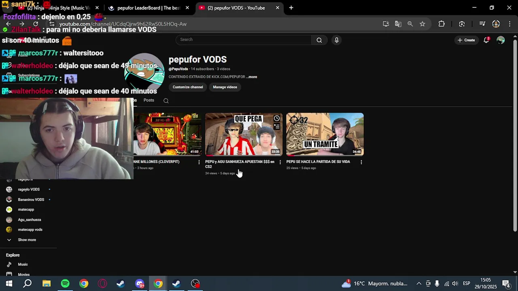Reload the page
The height and width of the screenshot is (291, 518).
(x=36, y=24)
